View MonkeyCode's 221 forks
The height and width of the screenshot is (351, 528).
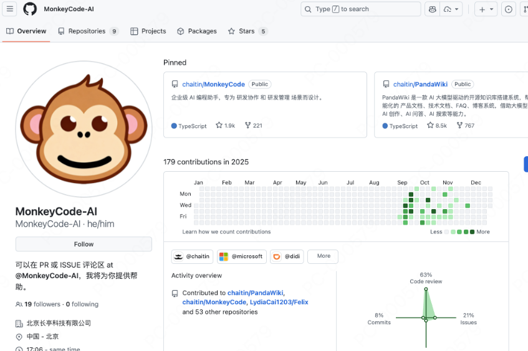point(254,126)
